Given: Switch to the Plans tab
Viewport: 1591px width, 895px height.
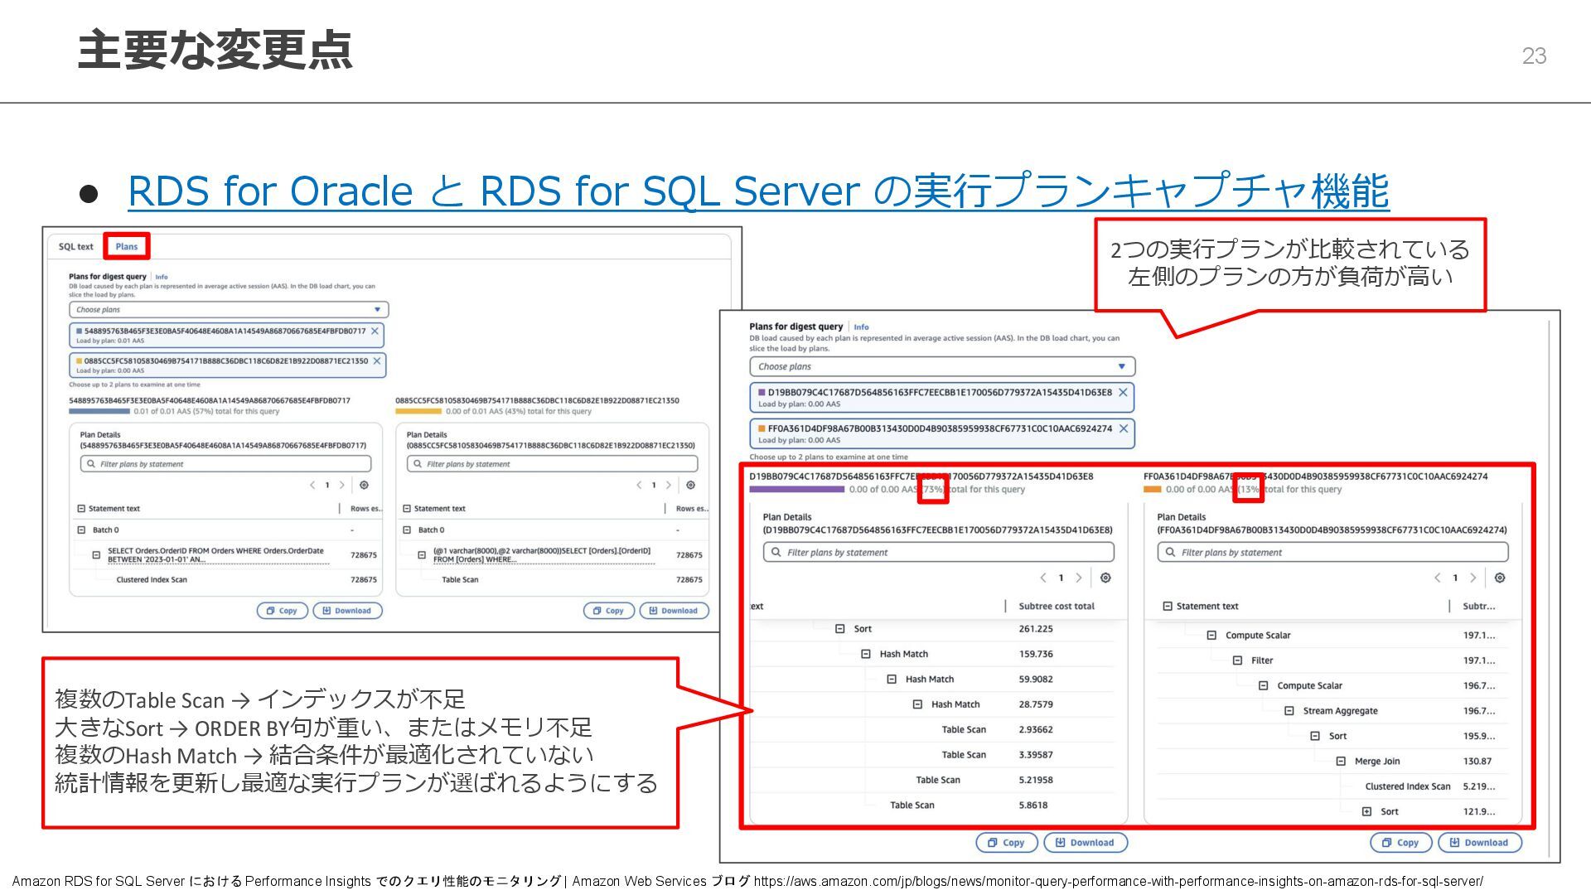Looking at the screenshot, I should 127,246.
